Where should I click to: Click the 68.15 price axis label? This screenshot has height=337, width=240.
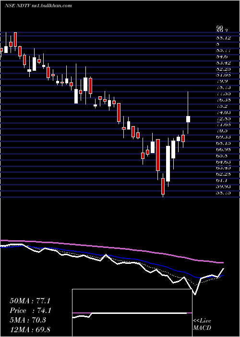coord(223,143)
